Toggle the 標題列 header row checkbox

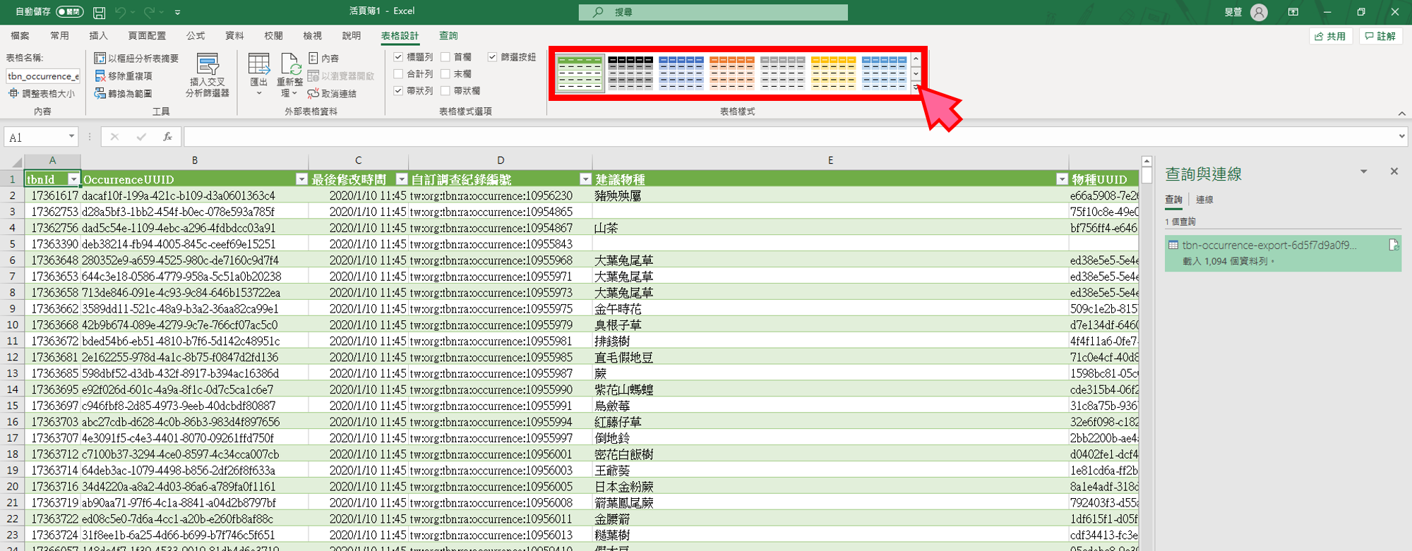click(398, 57)
